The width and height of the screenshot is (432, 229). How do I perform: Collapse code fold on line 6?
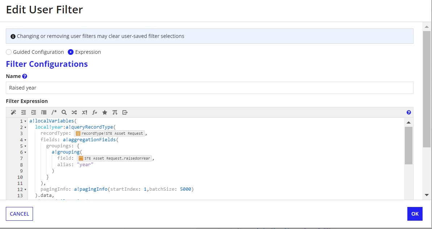[25, 152]
